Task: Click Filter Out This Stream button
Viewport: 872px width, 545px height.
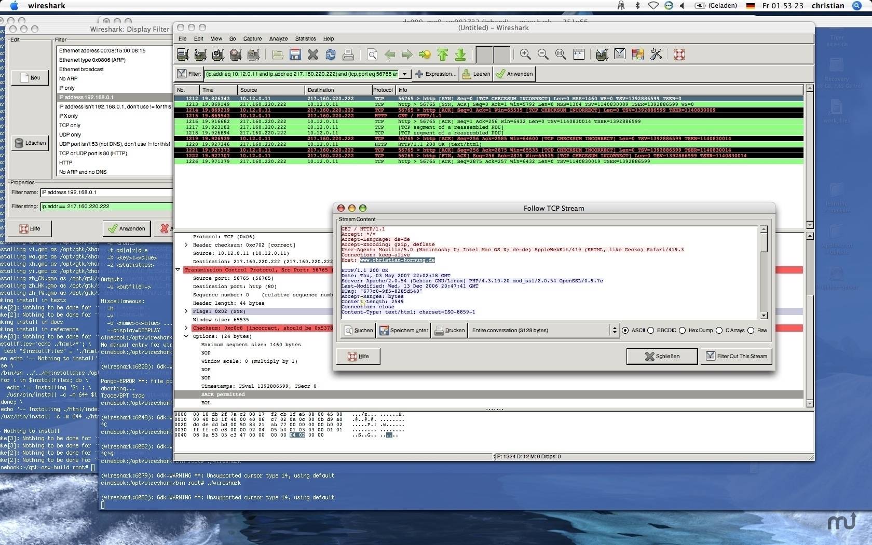Action: pos(737,357)
